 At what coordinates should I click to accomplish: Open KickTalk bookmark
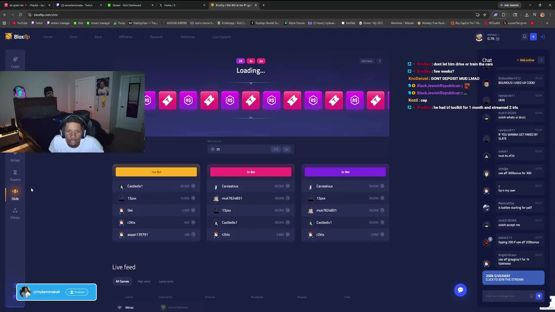pos(349,23)
